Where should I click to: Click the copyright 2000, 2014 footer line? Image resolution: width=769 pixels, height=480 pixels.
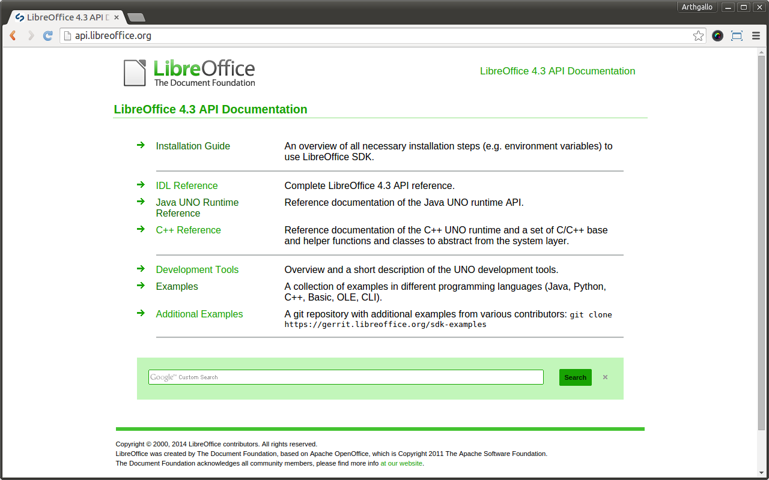point(216,444)
